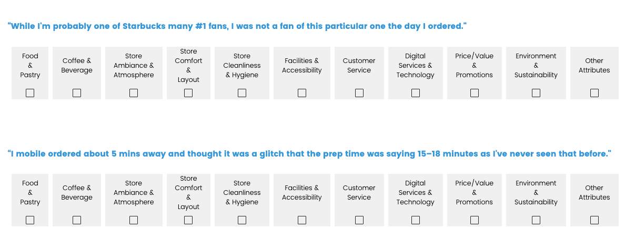The height and width of the screenshot is (249, 635).
Task: Check Food & Pastry for the '#1 fans' quote
Action: tap(30, 93)
